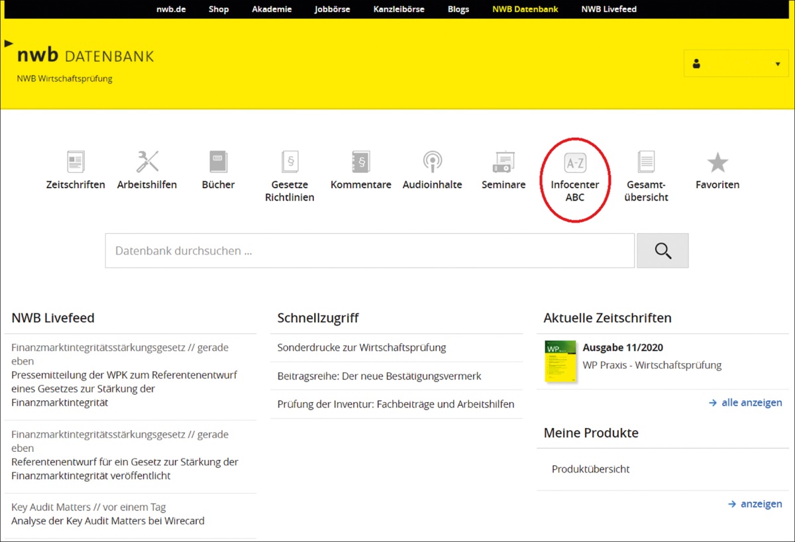Open the Zeitschriften icon

(76, 162)
